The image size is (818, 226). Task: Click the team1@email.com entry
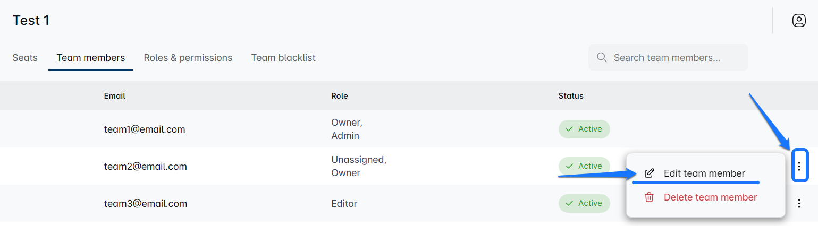click(x=145, y=129)
